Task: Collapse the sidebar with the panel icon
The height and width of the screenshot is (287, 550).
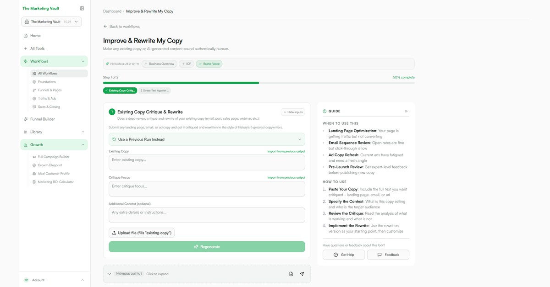Action: point(82,8)
